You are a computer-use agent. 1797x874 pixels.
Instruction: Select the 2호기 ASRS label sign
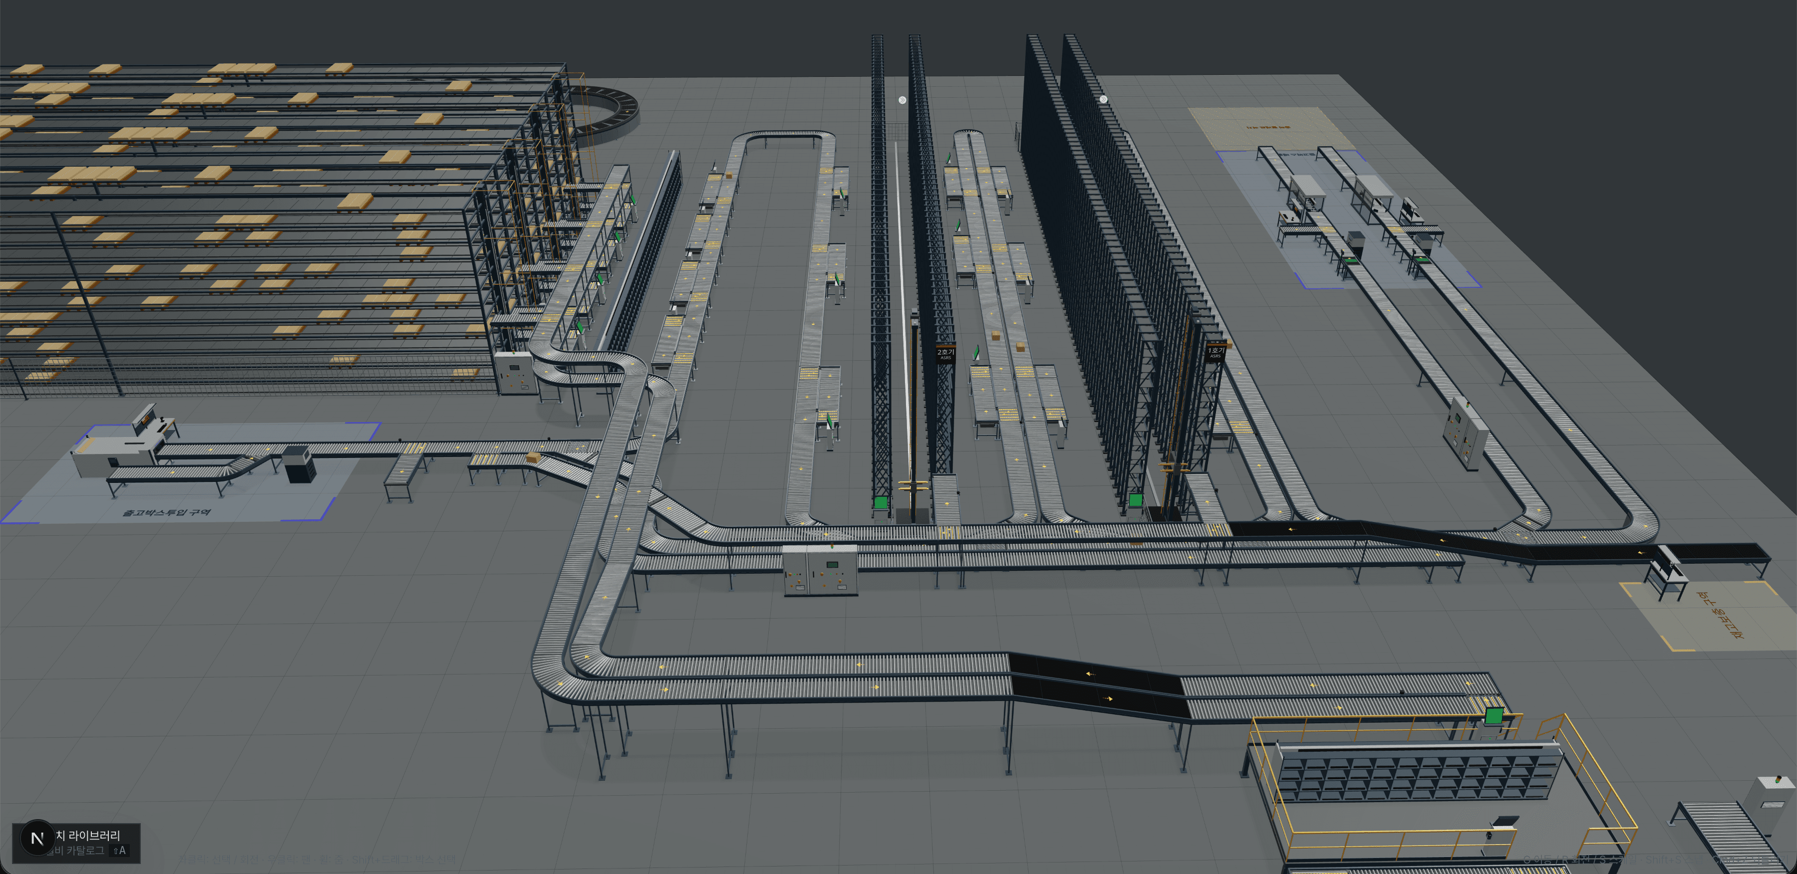[x=945, y=354]
